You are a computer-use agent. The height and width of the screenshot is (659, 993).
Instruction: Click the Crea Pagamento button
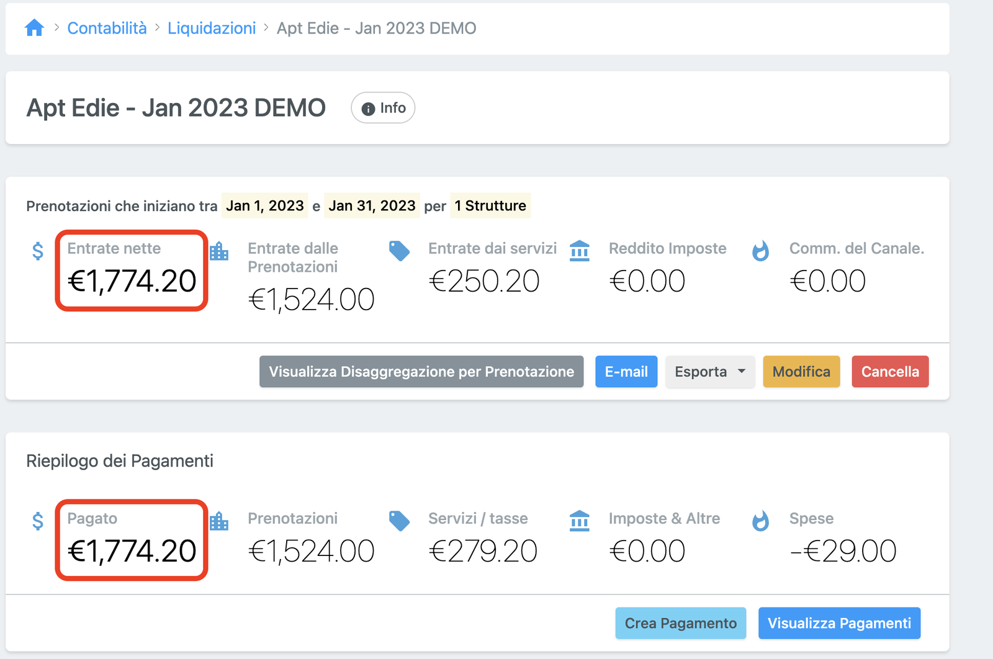(681, 623)
